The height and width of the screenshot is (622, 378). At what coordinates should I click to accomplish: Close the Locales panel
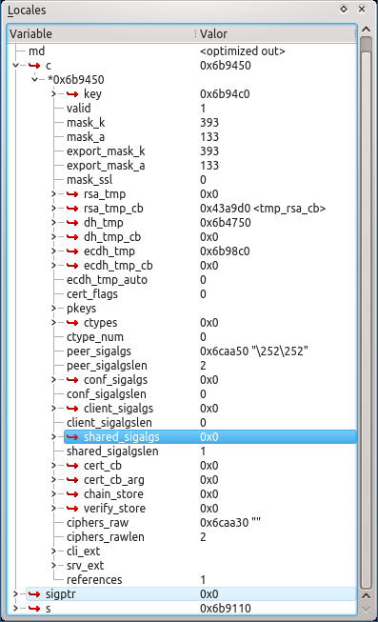click(x=362, y=10)
